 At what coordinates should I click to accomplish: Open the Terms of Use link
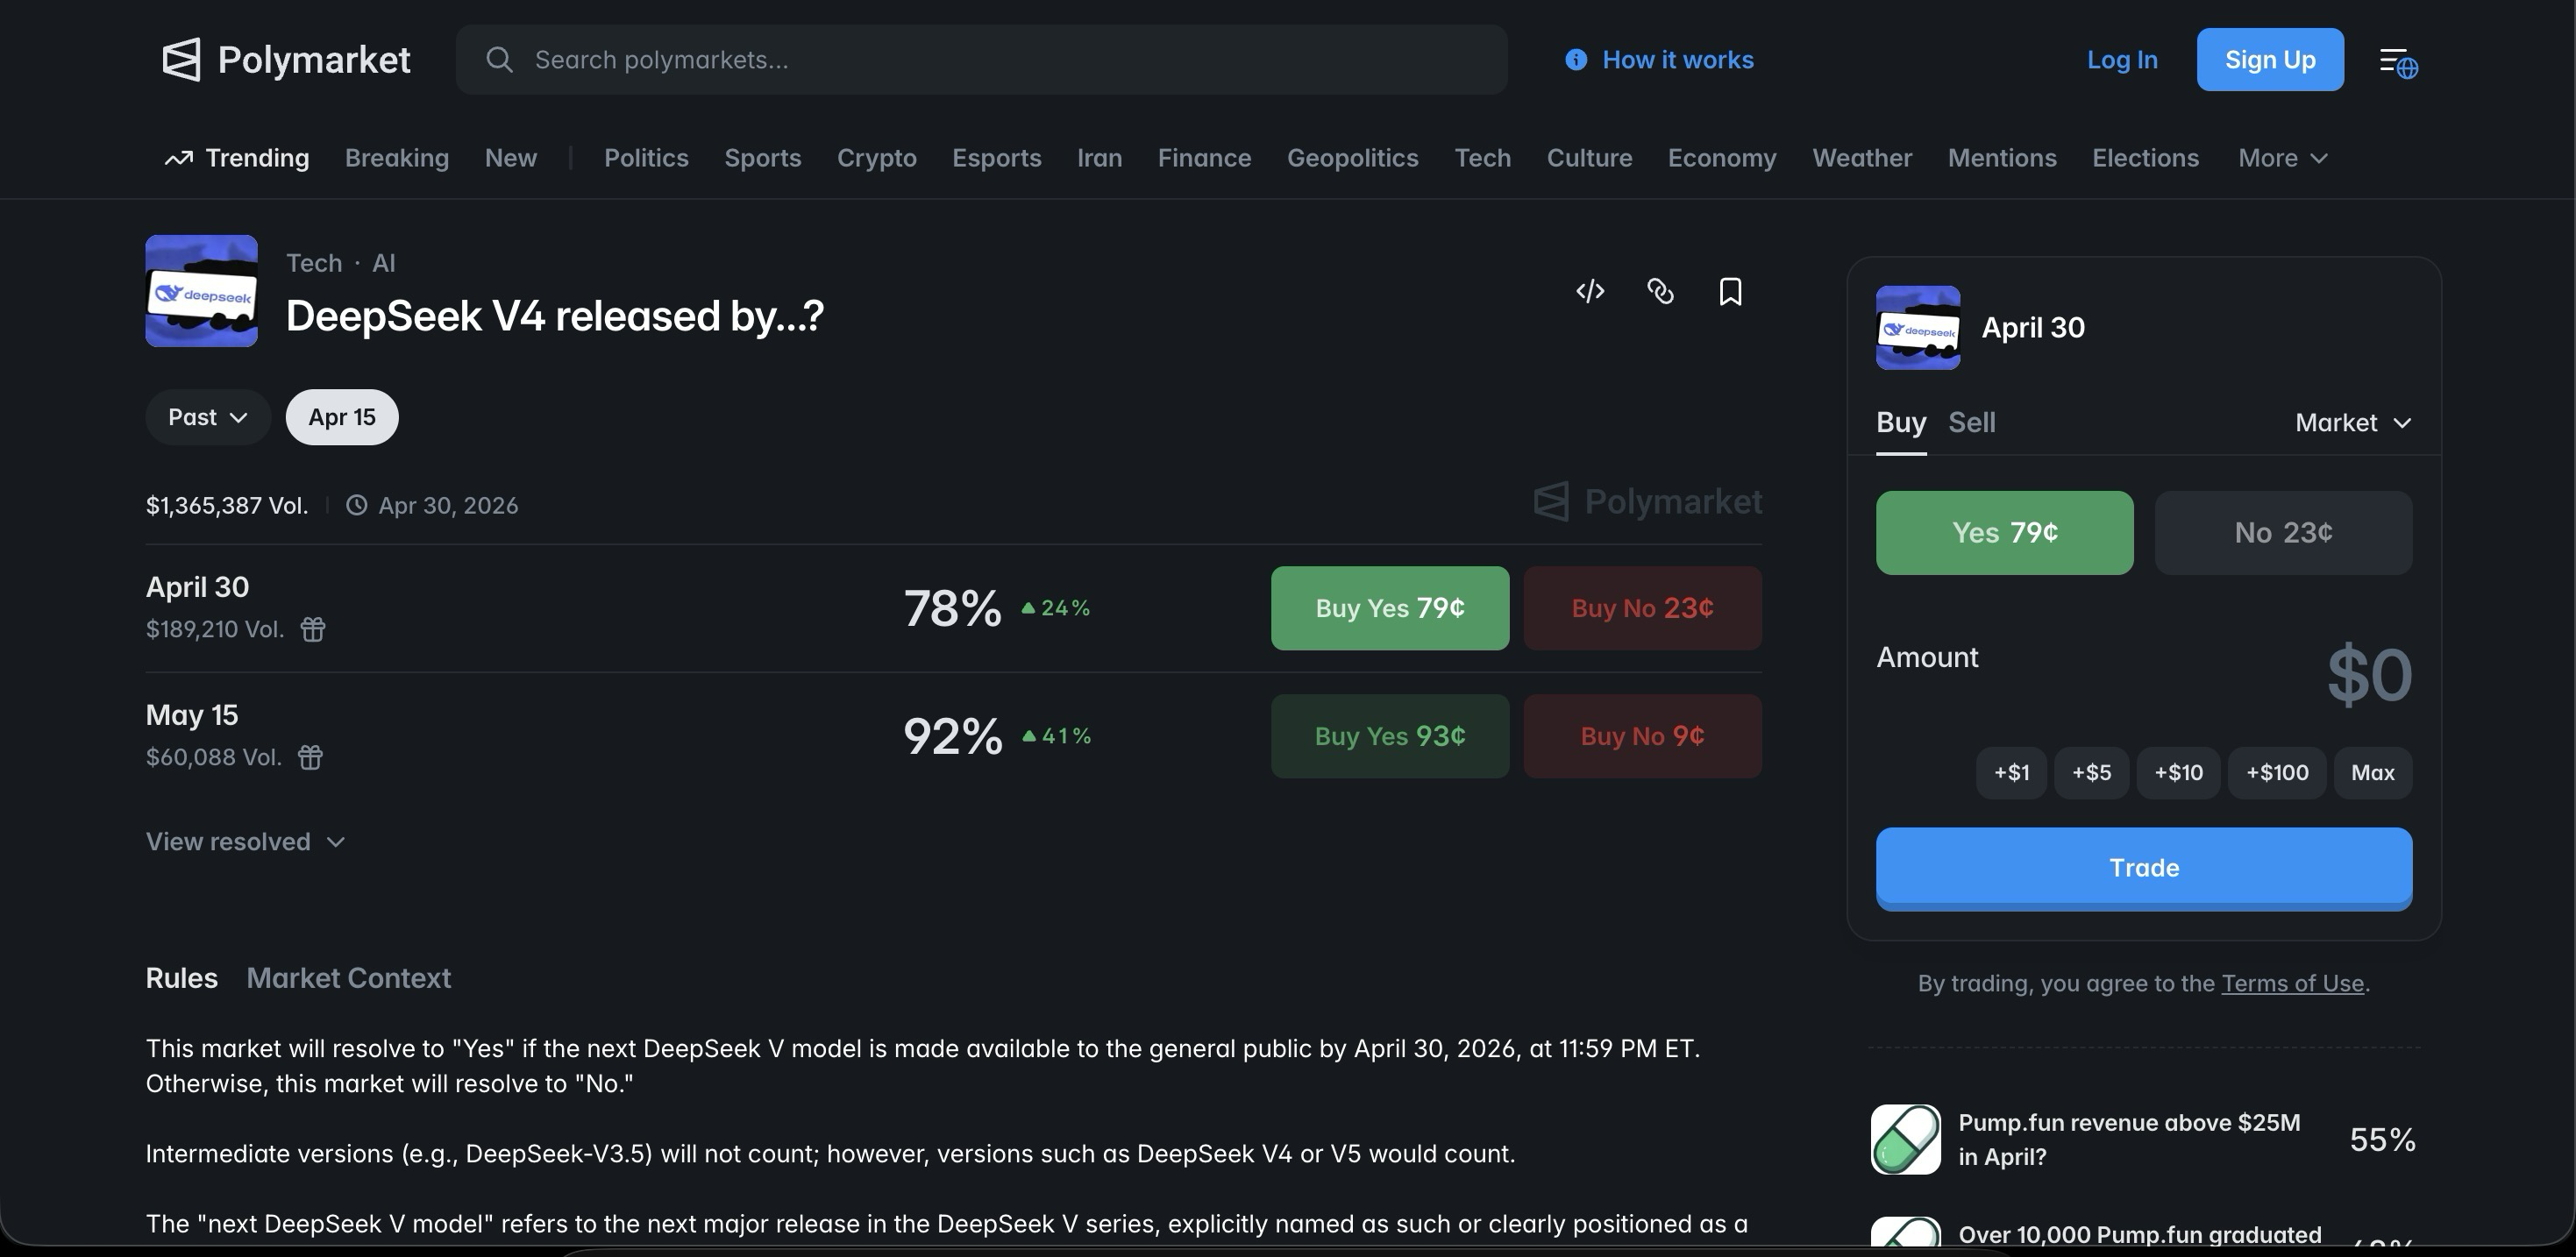2292,984
